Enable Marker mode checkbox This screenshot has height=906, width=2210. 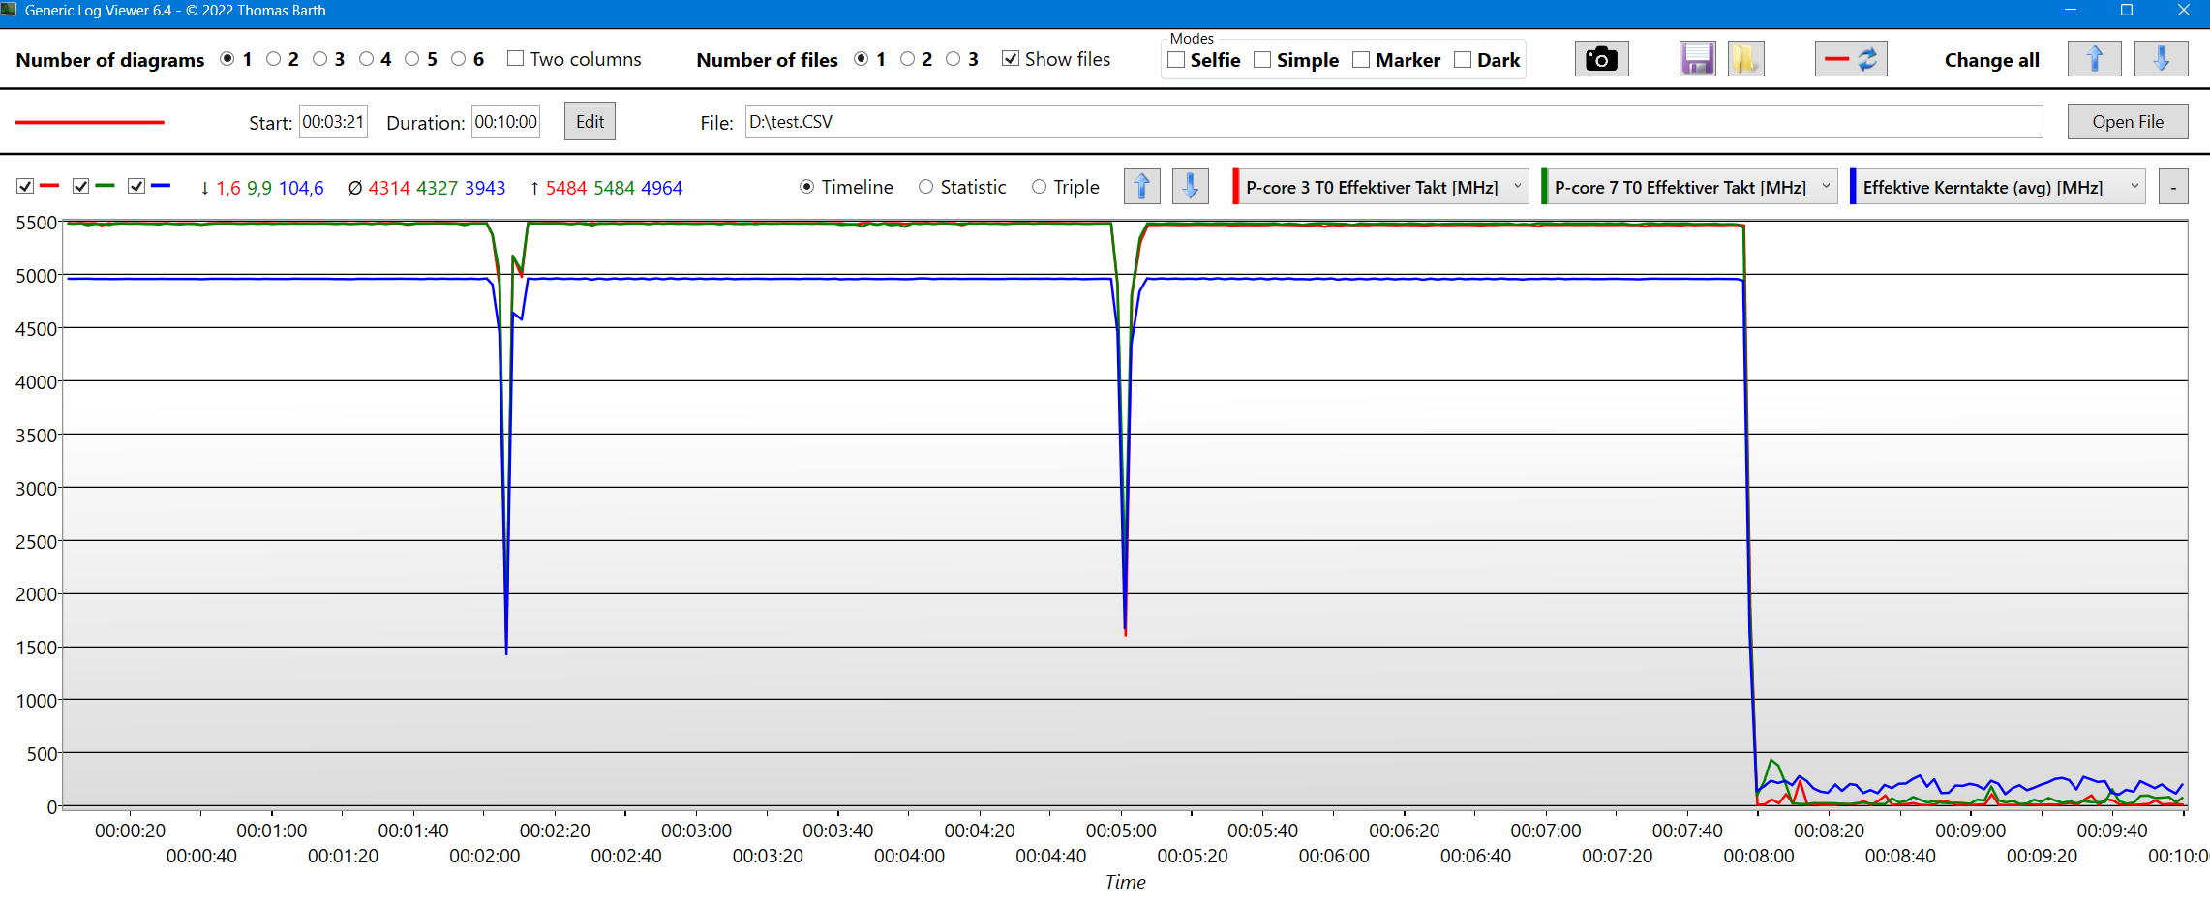point(1361,60)
